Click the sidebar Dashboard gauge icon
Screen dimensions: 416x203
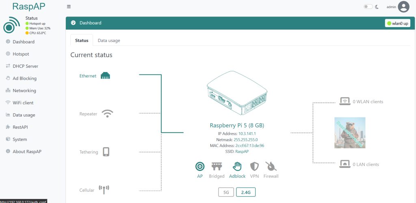point(8,42)
